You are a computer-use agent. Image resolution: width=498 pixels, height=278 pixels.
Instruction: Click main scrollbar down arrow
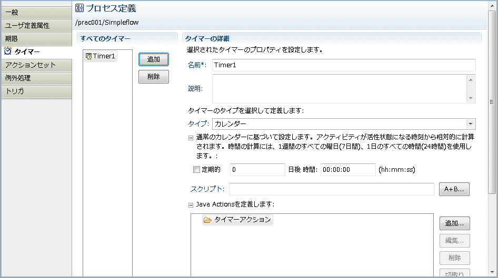tap(492, 272)
